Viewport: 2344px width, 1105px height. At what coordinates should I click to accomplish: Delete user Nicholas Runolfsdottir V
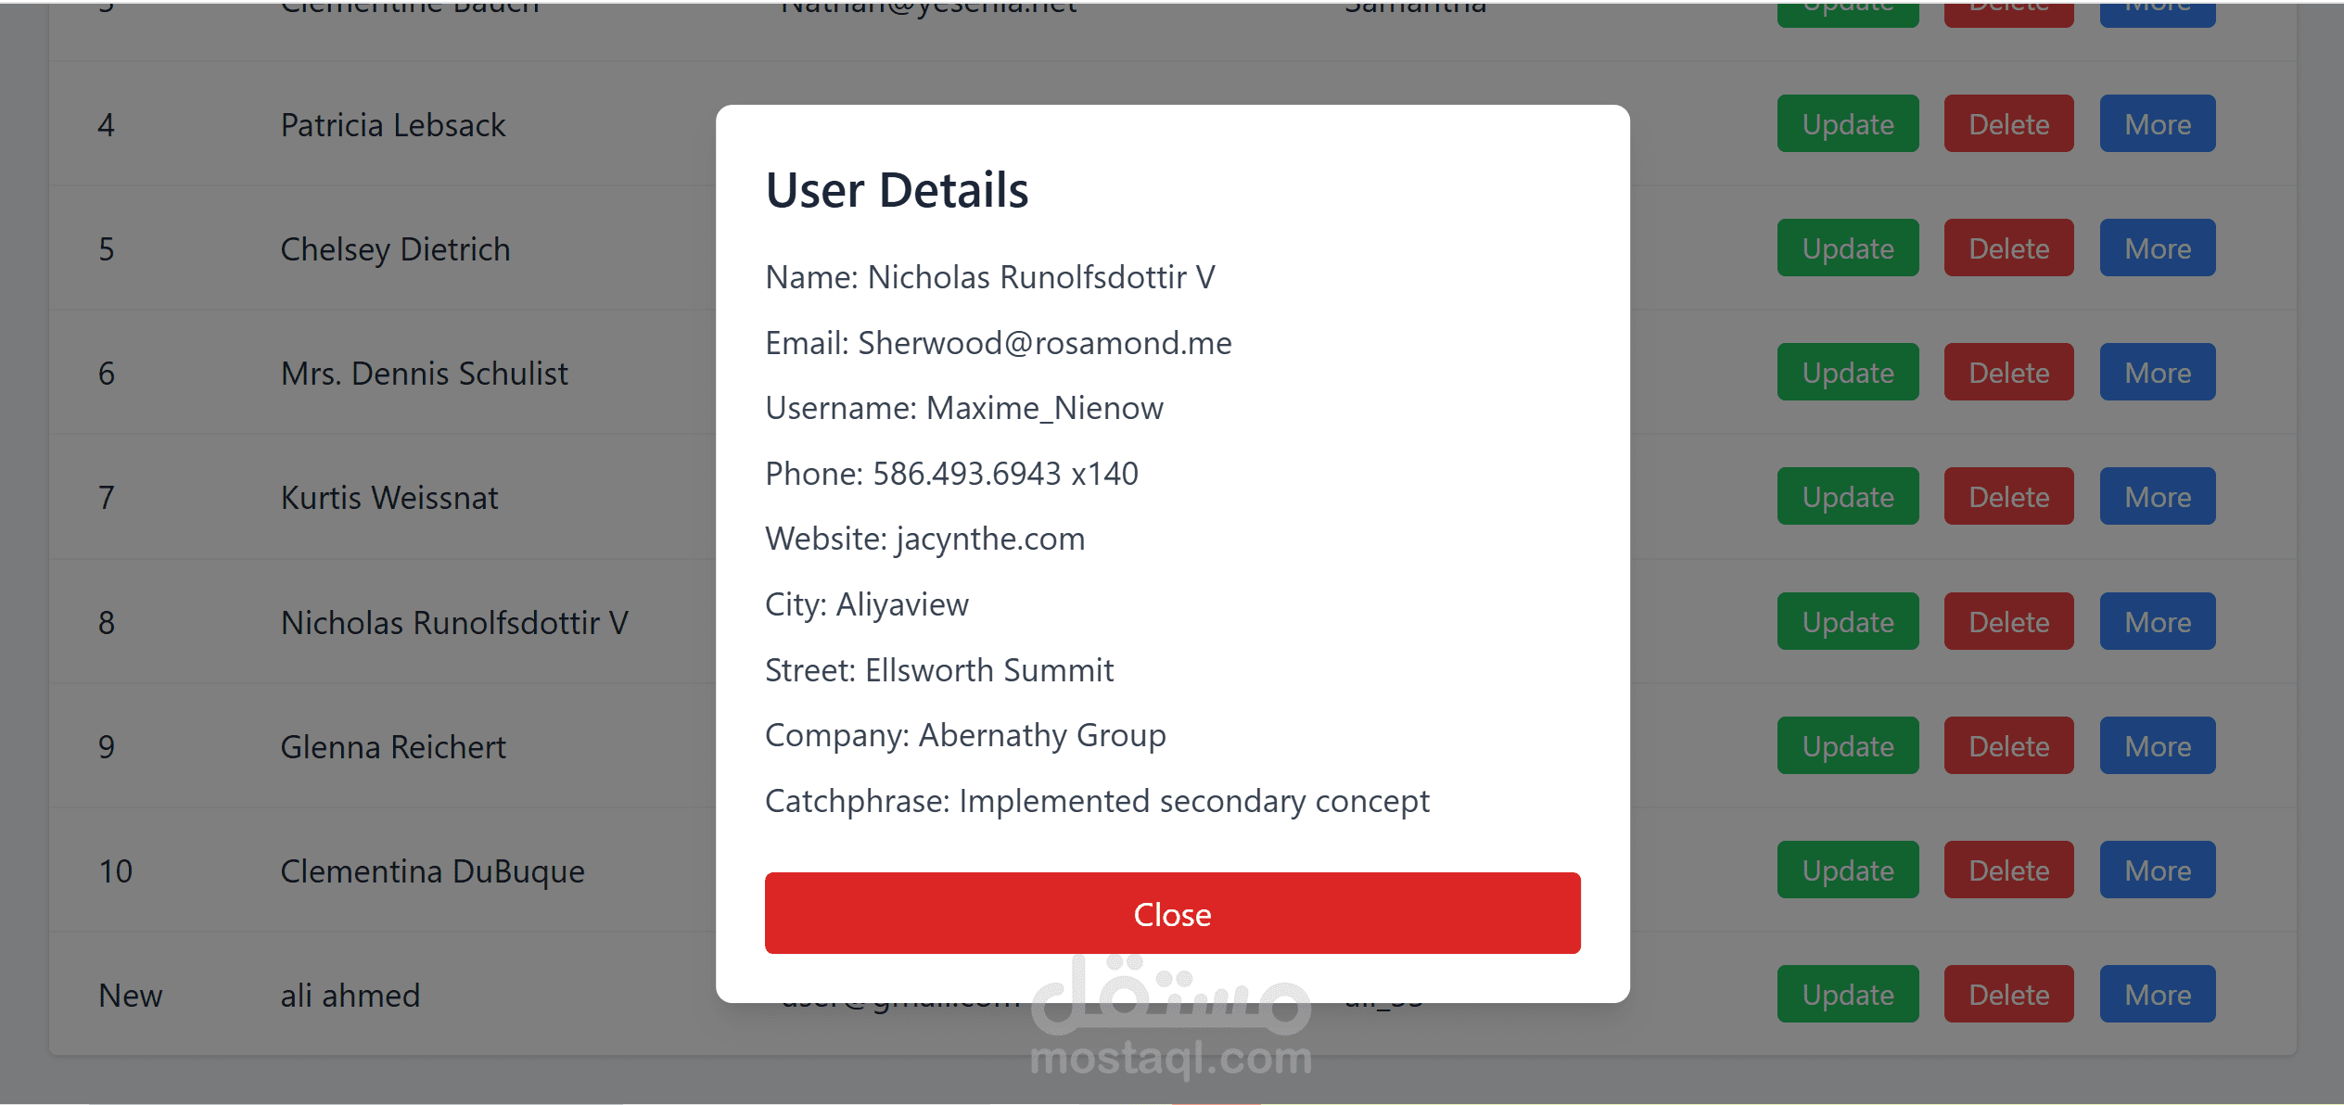(2007, 621)
